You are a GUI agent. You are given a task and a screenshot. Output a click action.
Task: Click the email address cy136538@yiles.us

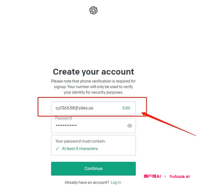coord(74,108)
